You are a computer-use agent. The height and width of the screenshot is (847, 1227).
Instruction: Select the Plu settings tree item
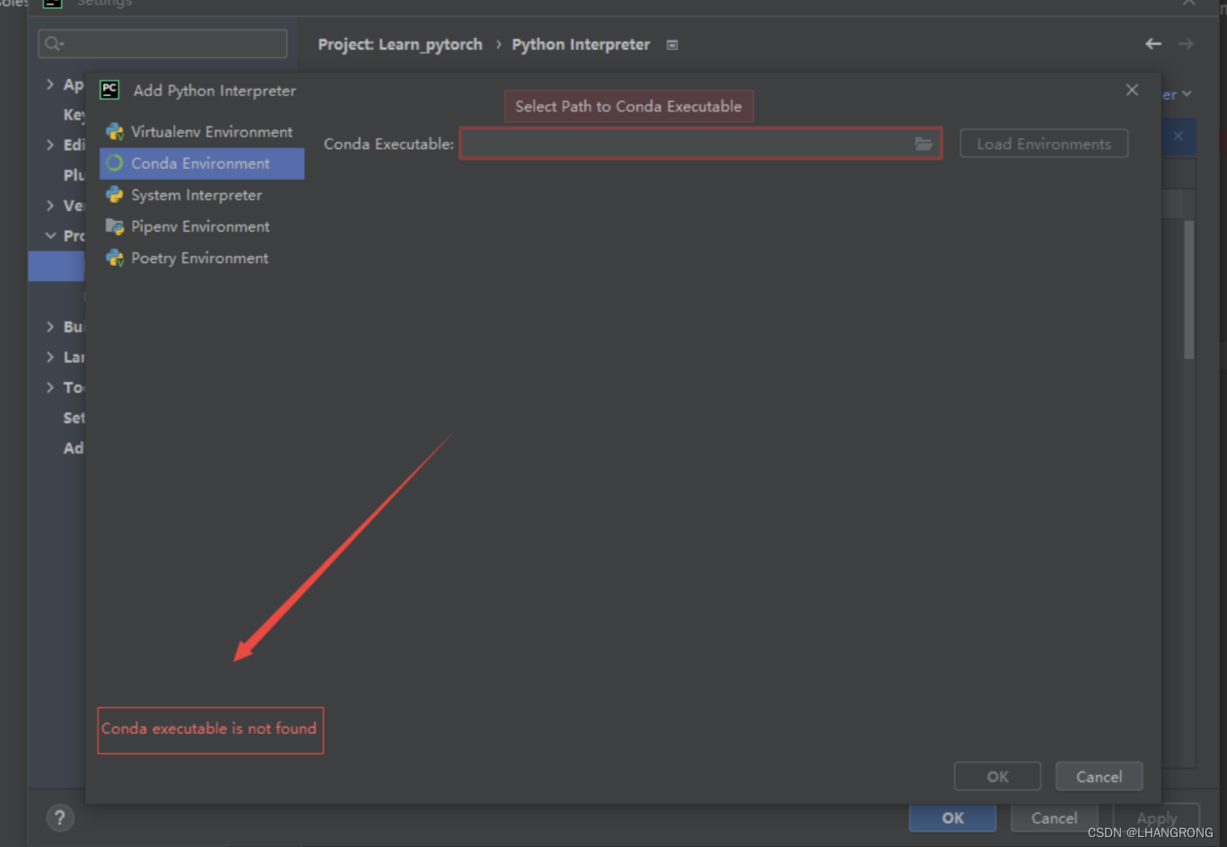point(74,175)
